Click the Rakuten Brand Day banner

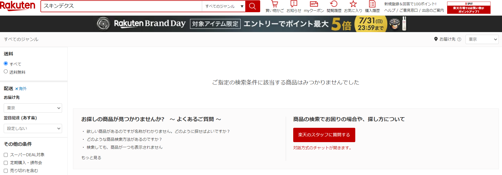pyautogui.click(x=251, y=24)
